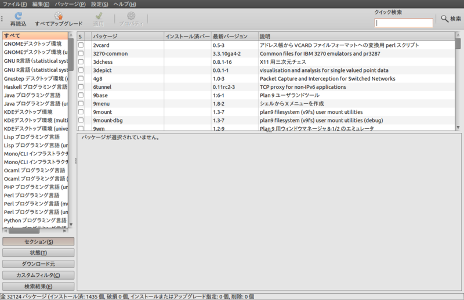Sort by the インストール済バー column header
The height and width of the screenshot is (300, 464).
pyautogui.click(x=187, y=37)
